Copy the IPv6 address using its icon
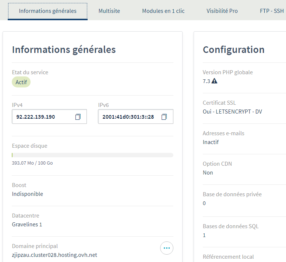This screenshot has width=286, height=262. tap(164, 117)
